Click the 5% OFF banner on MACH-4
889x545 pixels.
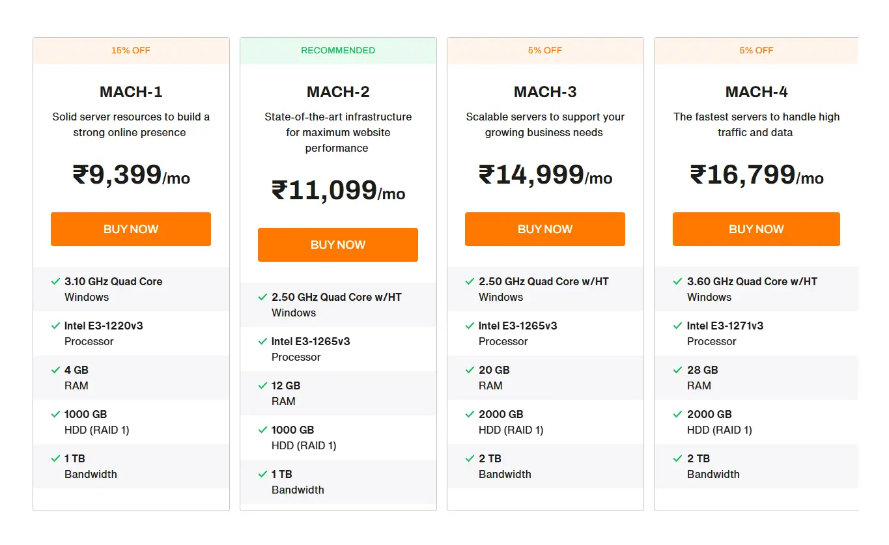[755, 50]
